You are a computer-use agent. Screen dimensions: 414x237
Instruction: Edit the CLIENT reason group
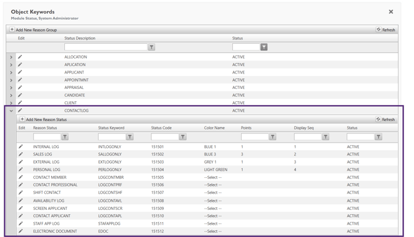(20, 103)
